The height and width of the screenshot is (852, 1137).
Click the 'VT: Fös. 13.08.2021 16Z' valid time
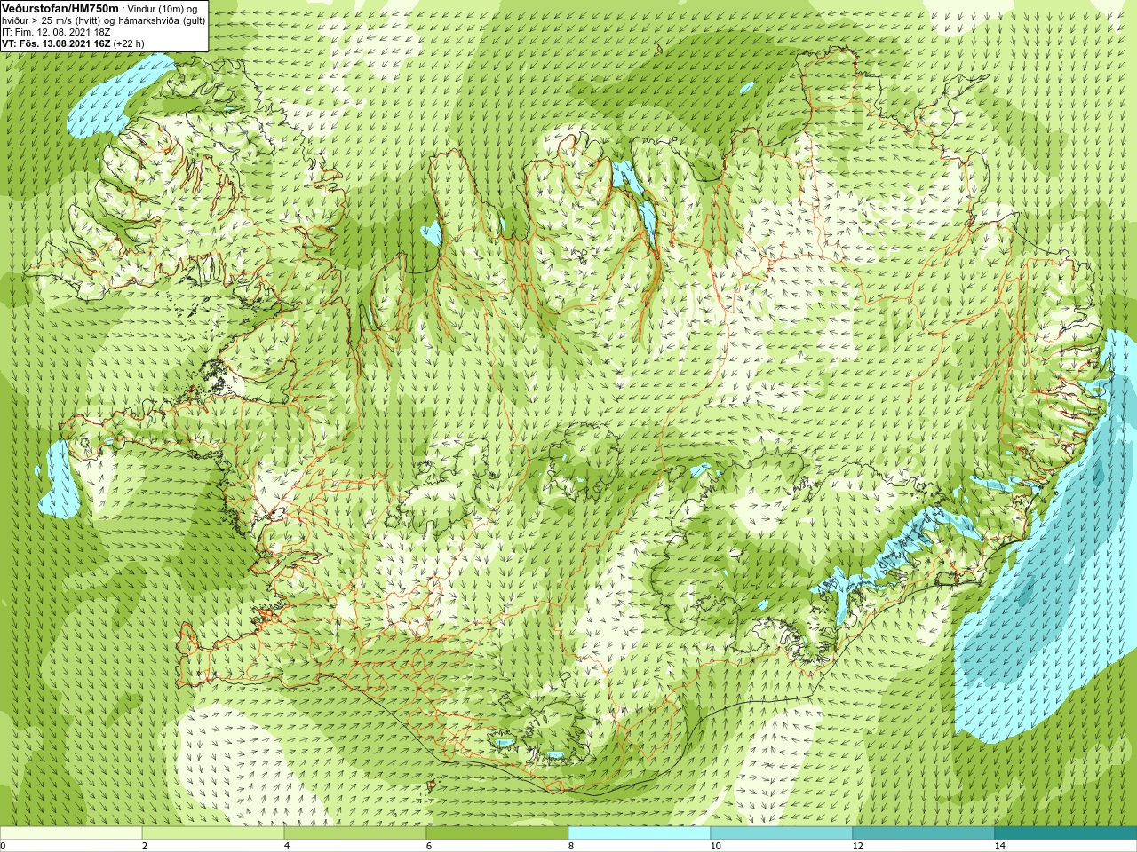56,43
